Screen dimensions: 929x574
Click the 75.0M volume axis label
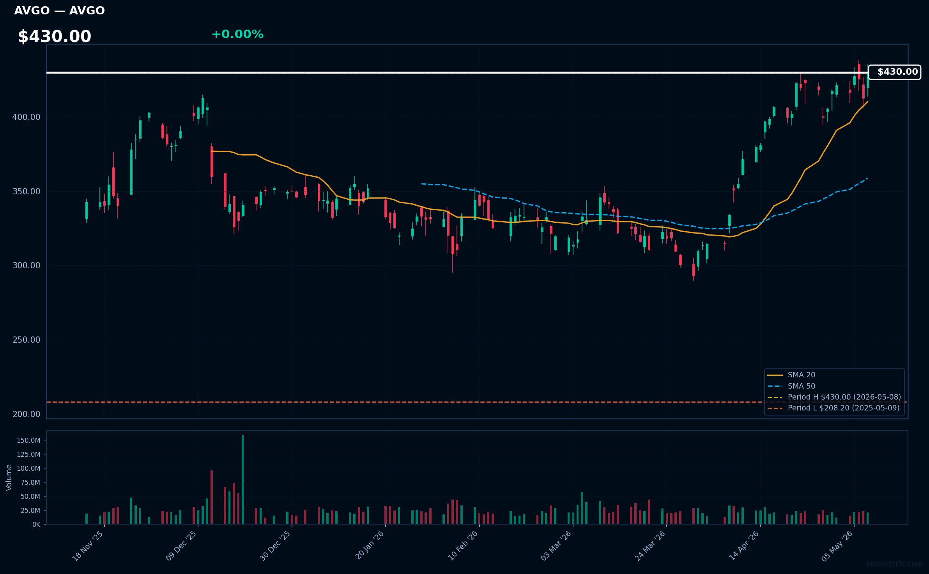pyautogui.click(x=30, y=482)
